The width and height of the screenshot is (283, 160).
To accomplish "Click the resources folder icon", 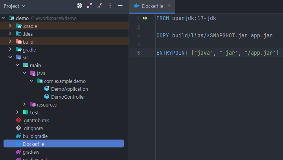I will tap(33, 105).
